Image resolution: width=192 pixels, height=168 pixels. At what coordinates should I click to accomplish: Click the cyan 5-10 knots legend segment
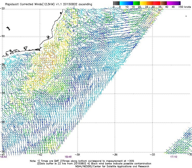point(123,3)
